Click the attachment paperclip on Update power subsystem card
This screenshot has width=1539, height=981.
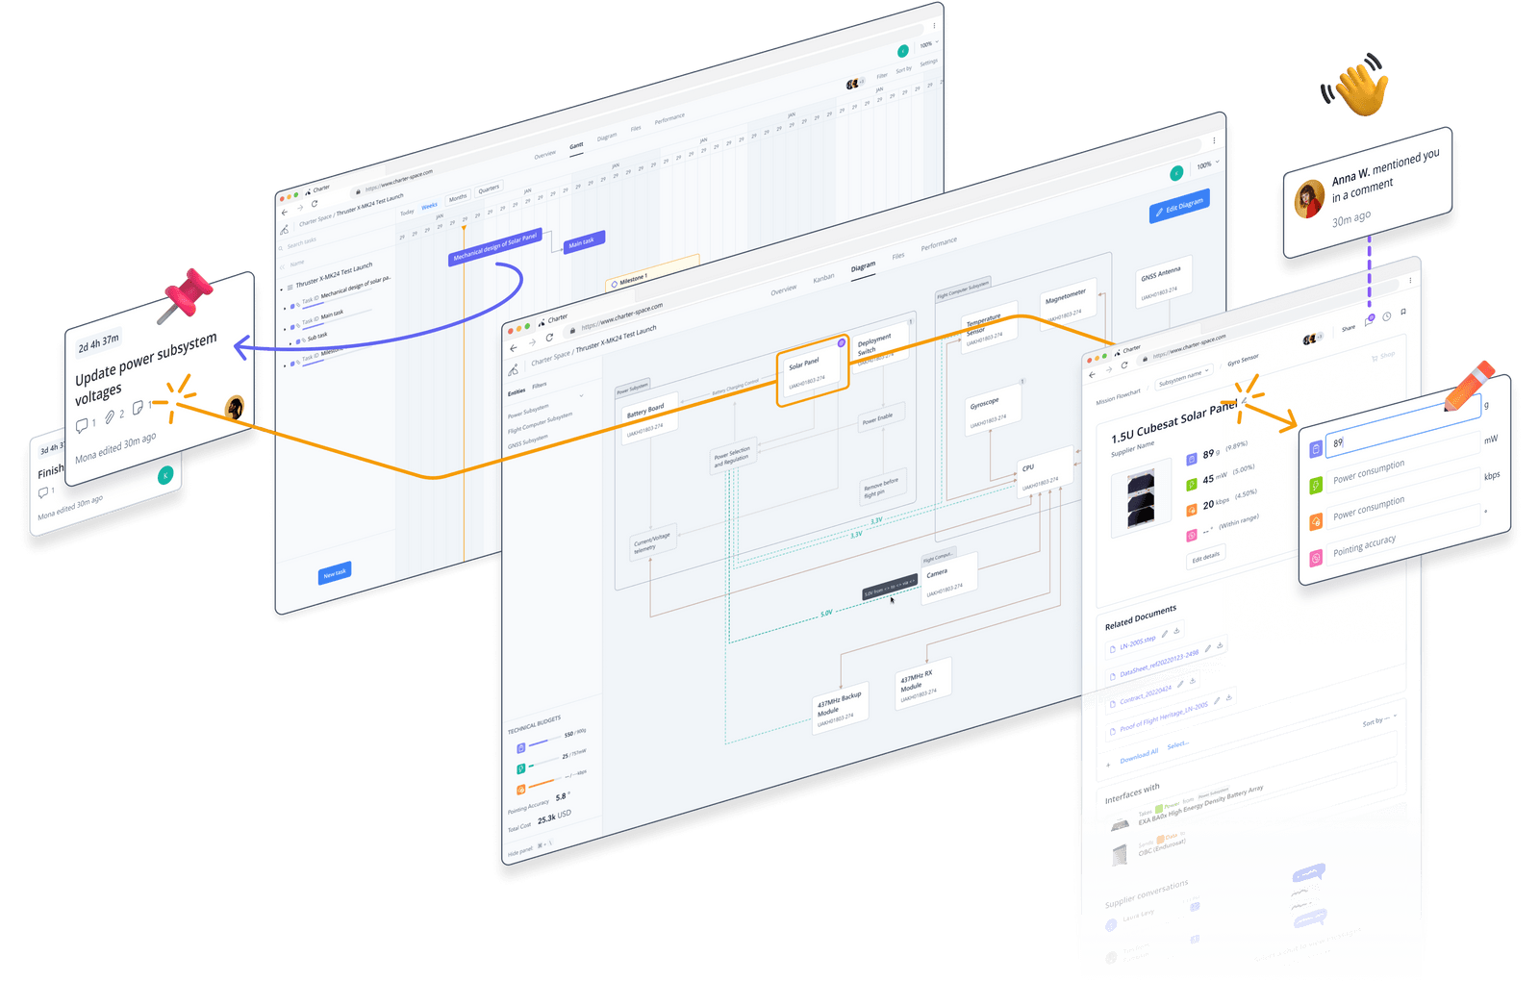point(110,416)
